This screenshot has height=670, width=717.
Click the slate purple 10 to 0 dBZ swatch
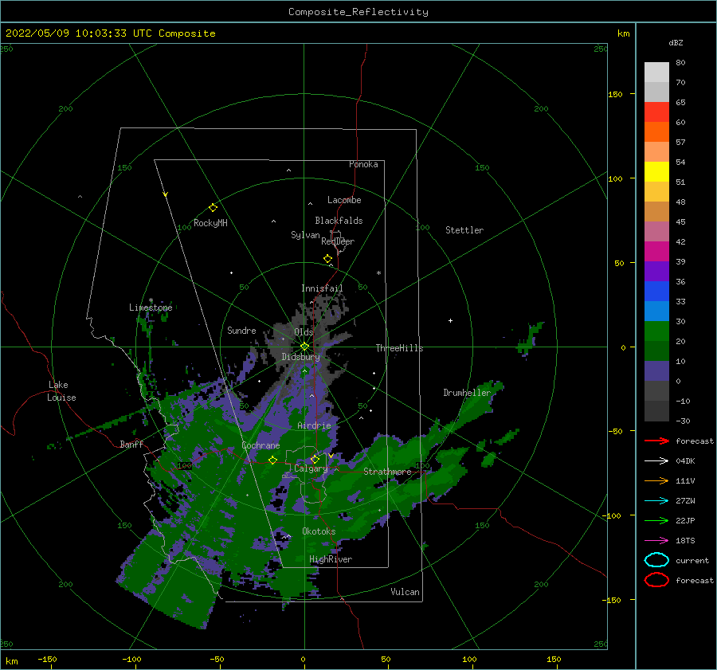(656, 371)
